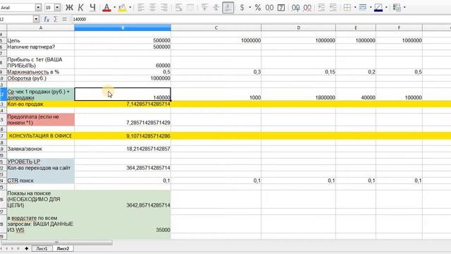Open border color dropdown arrow
This screenshot has height=254, width=451.
pos(386,8)
